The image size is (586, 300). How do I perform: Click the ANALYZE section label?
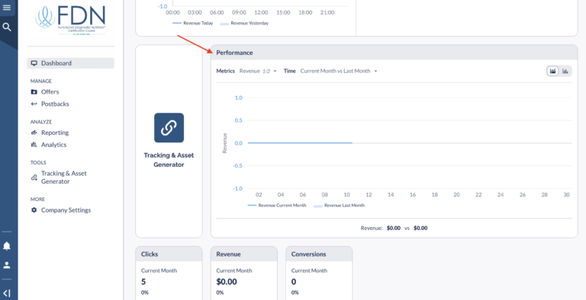click(x=41, y=122)
